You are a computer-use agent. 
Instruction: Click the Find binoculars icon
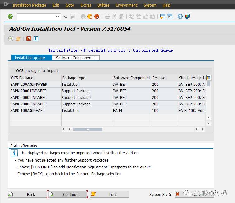click(x=114, y=17)
